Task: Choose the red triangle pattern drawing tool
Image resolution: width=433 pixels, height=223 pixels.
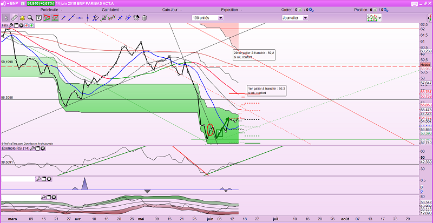Action: (47, 18)
